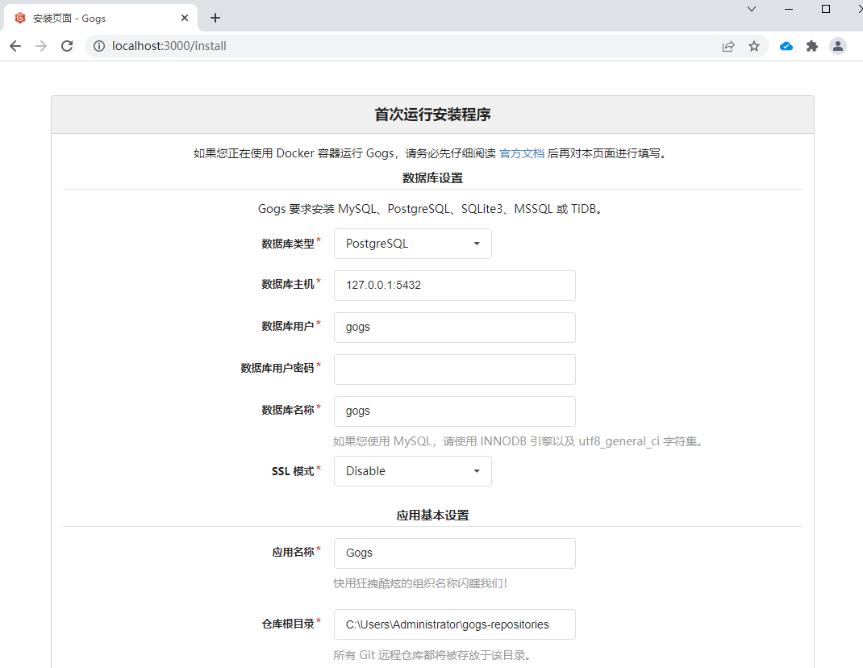Viewport: 863px width, 668px height.
Task: Click the 所有 Git 远程仓库 hint text
Action: pos(432,655)
